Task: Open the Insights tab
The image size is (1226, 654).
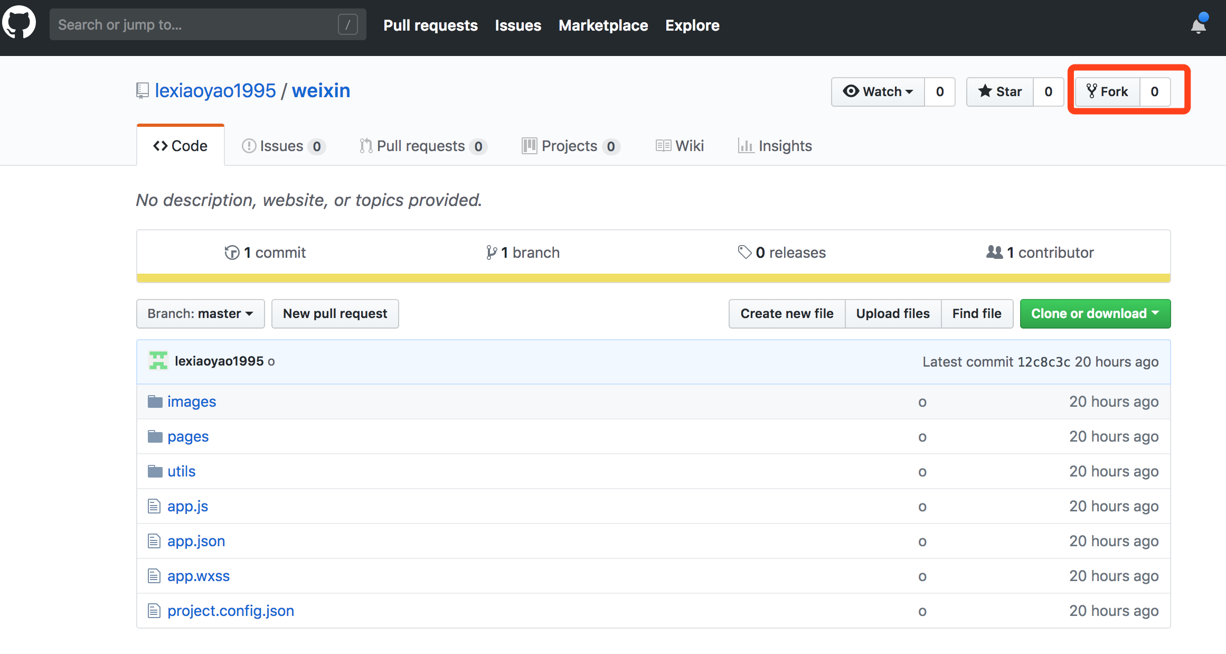Action: [x=775, y=146]
